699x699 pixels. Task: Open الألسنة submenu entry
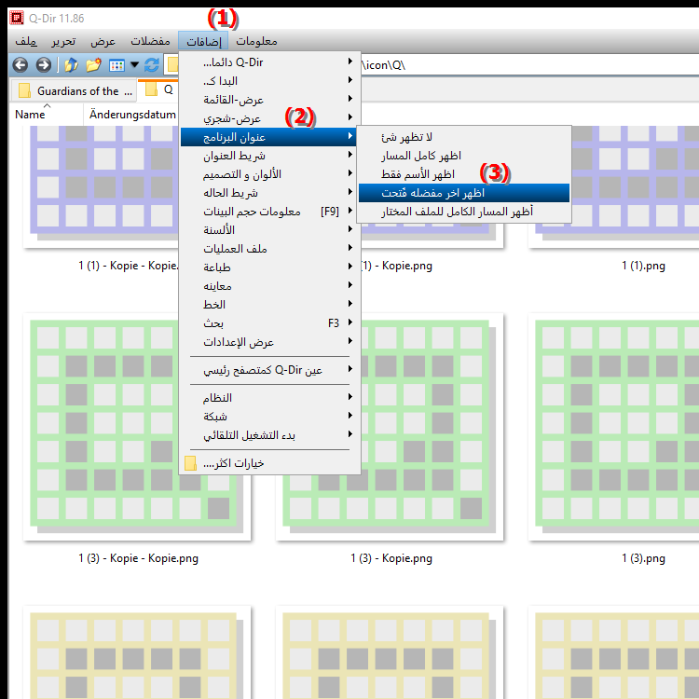[269, 230]
